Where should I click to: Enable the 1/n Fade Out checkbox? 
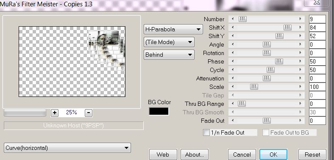click(x=206, y=133)
